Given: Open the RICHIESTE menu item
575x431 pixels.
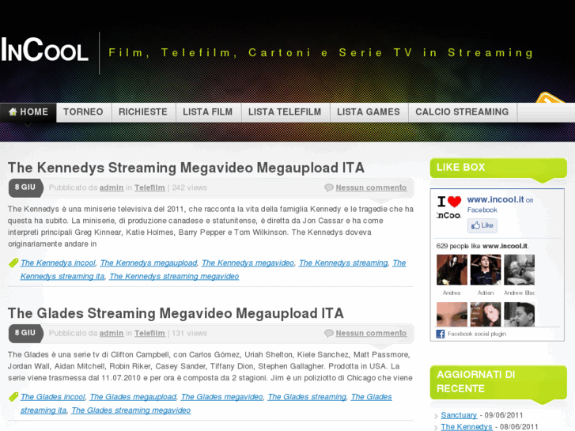Looking at the screenshot, I should point(143,112).
